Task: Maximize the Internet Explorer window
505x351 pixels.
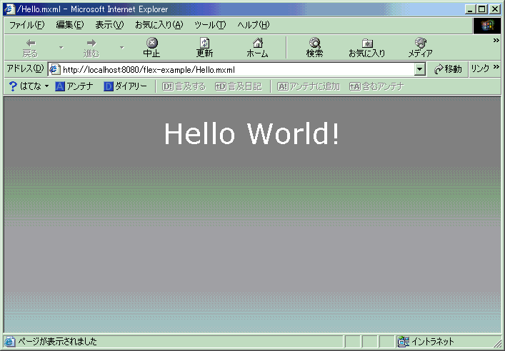Action: click(x=482, y=9)
